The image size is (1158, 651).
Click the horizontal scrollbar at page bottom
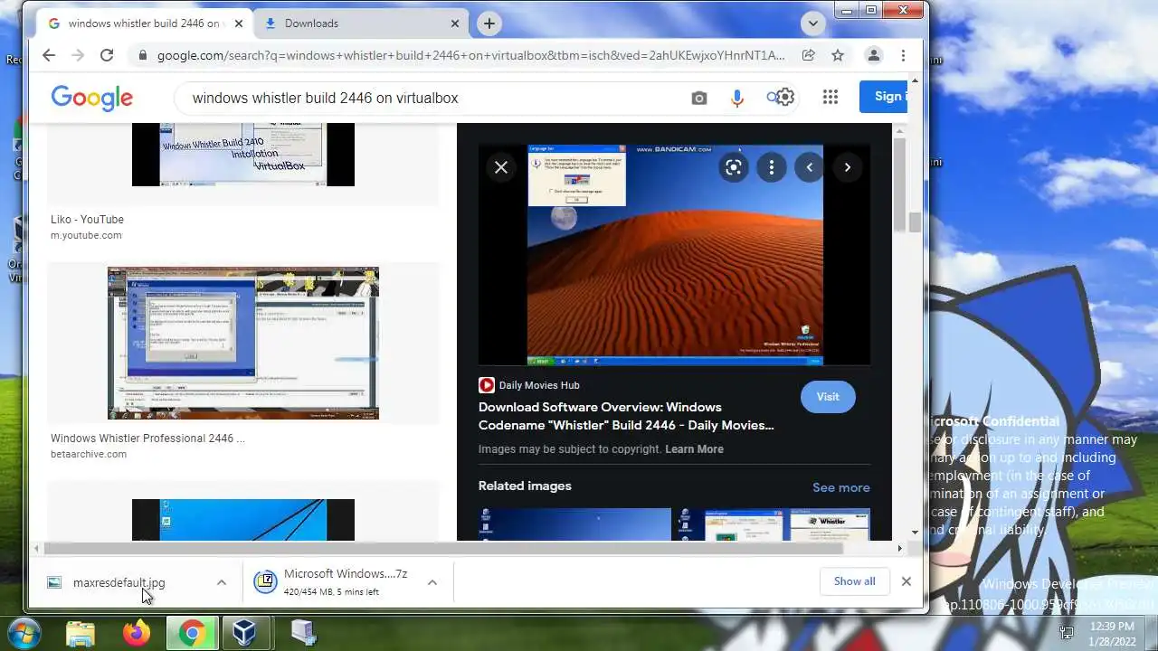[x=443, y=548]
